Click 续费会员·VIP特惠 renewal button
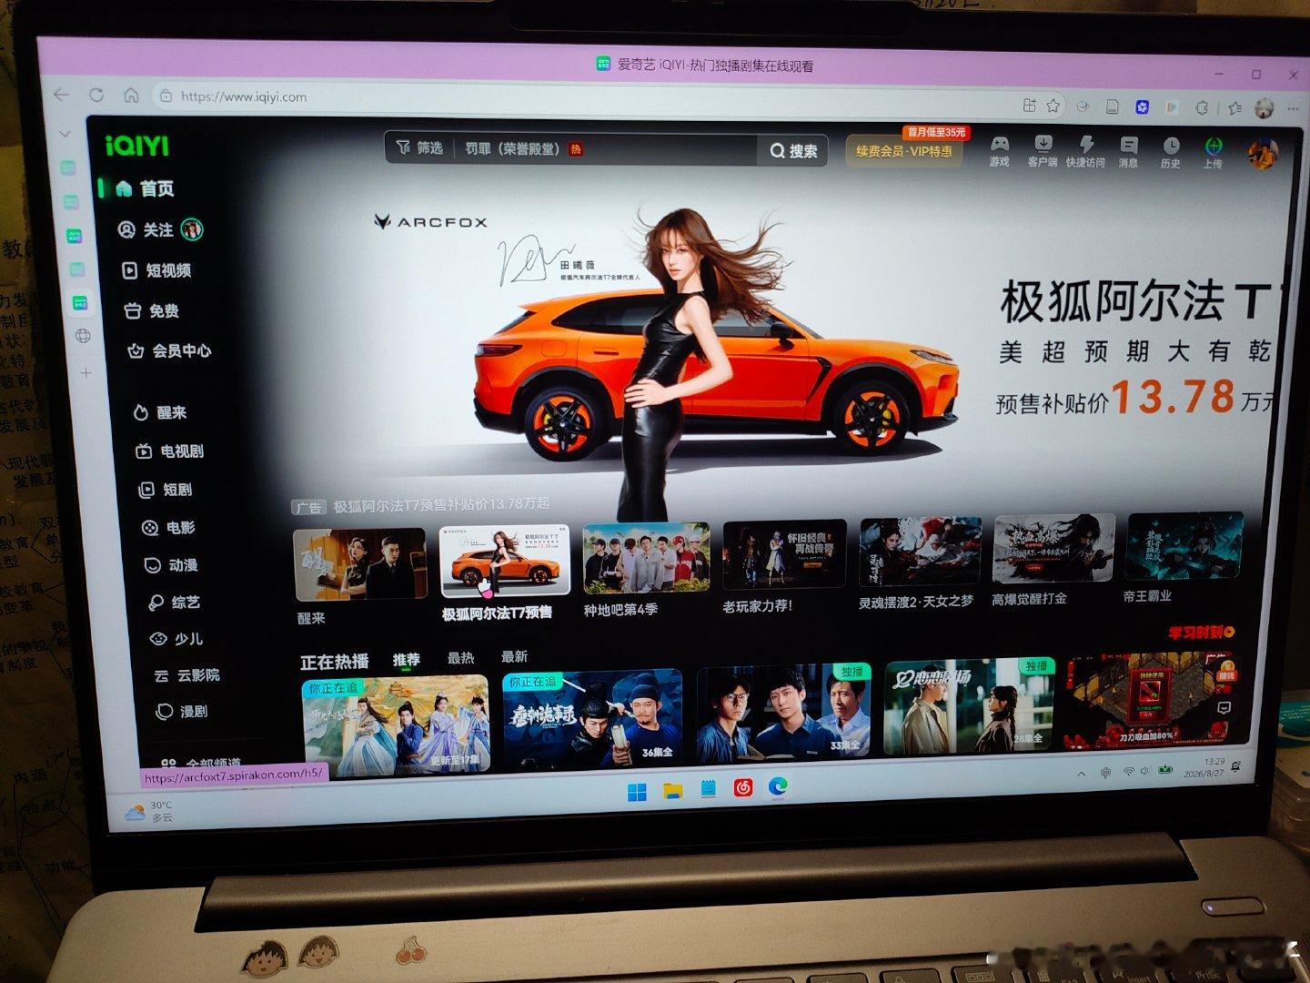The image size is (1310, 983). pyautogui.click(x=904, y=151)
